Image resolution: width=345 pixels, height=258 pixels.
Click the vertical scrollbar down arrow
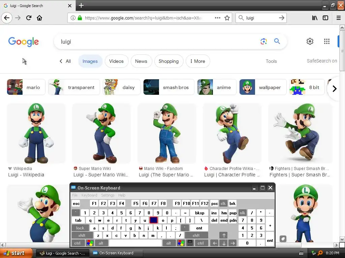342,239
